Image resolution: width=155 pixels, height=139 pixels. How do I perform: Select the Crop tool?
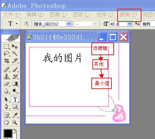tap(6, 61)
